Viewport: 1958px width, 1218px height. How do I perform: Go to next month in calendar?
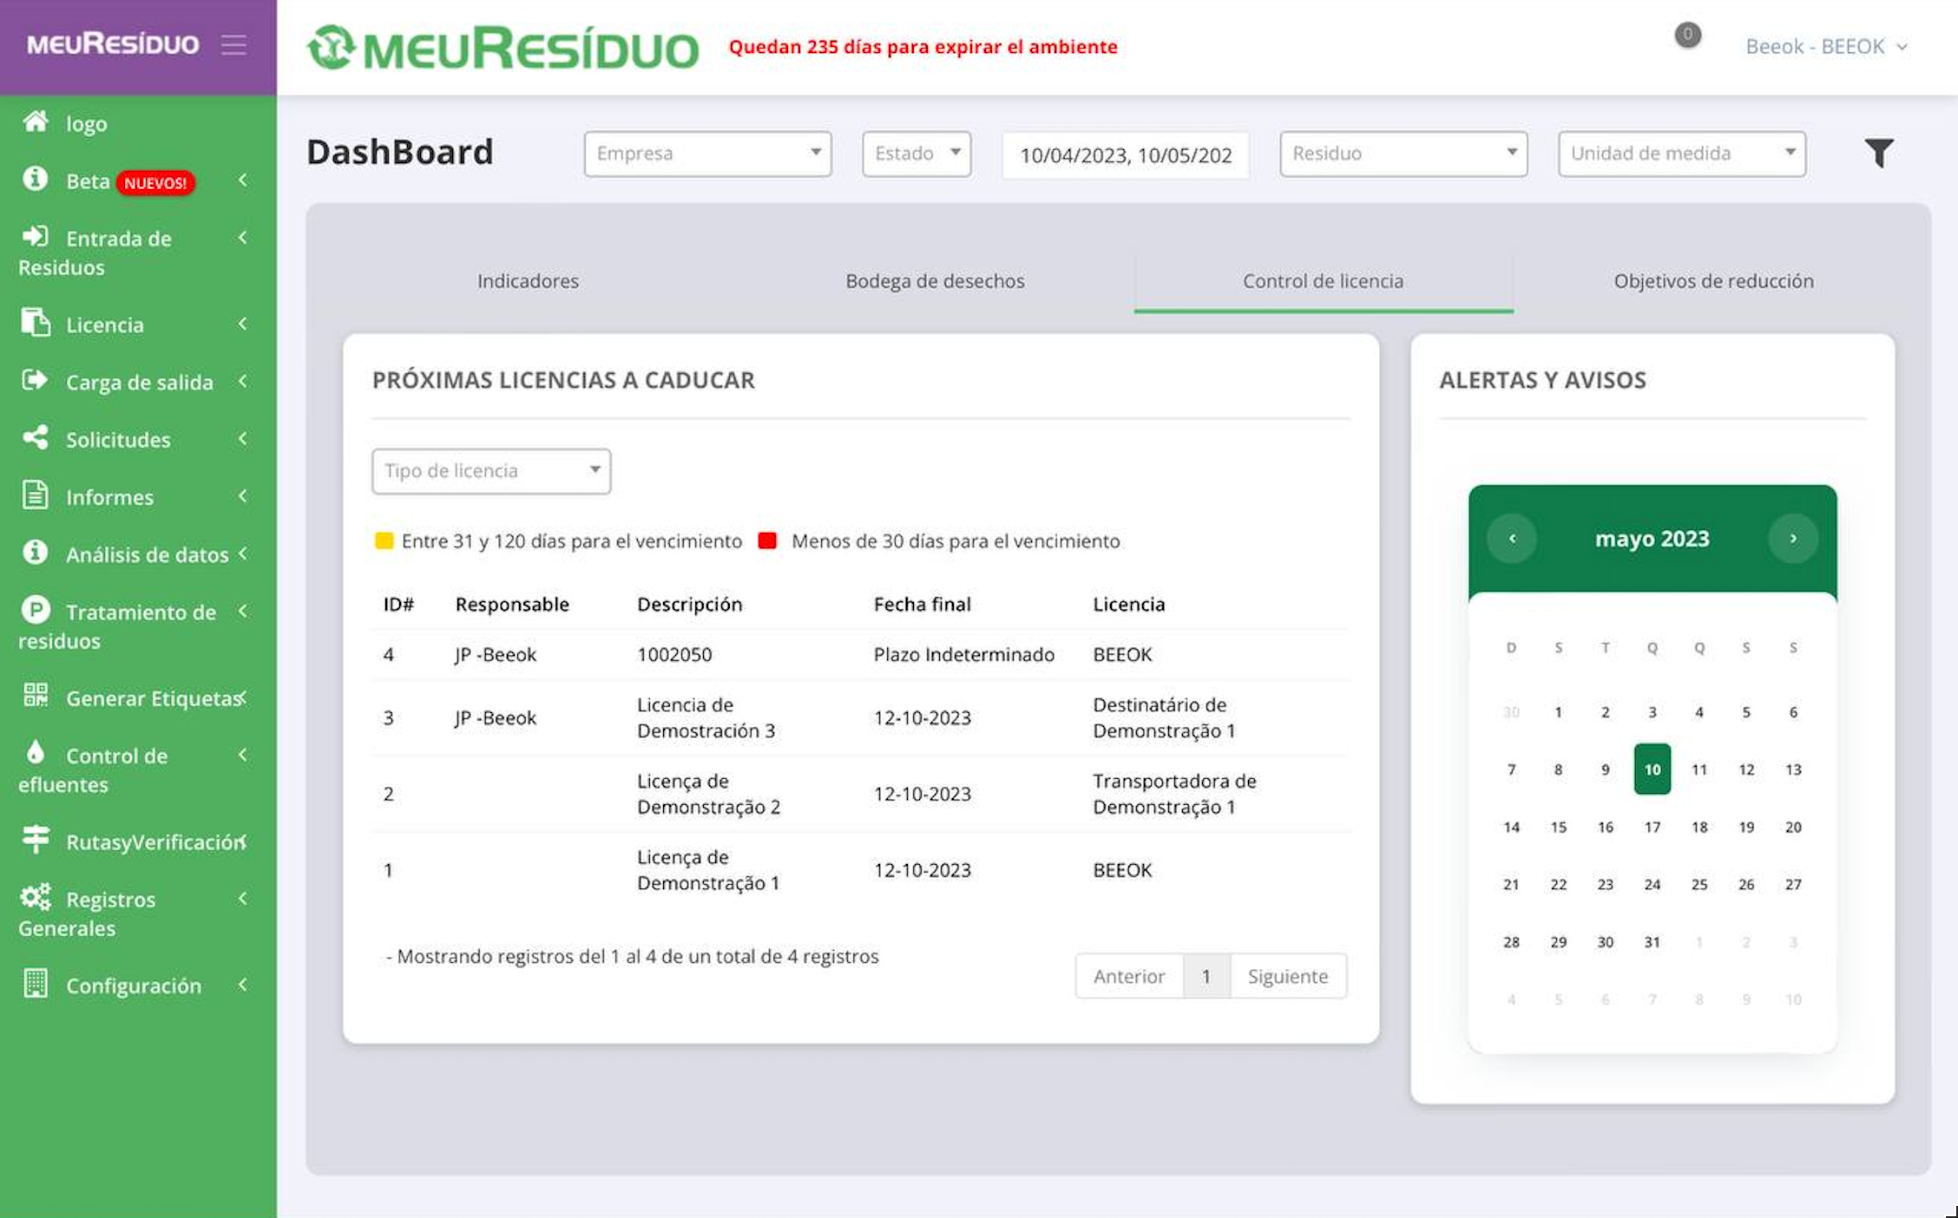[x=1793, y=539]
